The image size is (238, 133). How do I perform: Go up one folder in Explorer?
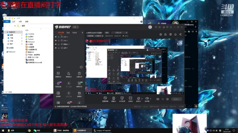[x=15, y=26]
